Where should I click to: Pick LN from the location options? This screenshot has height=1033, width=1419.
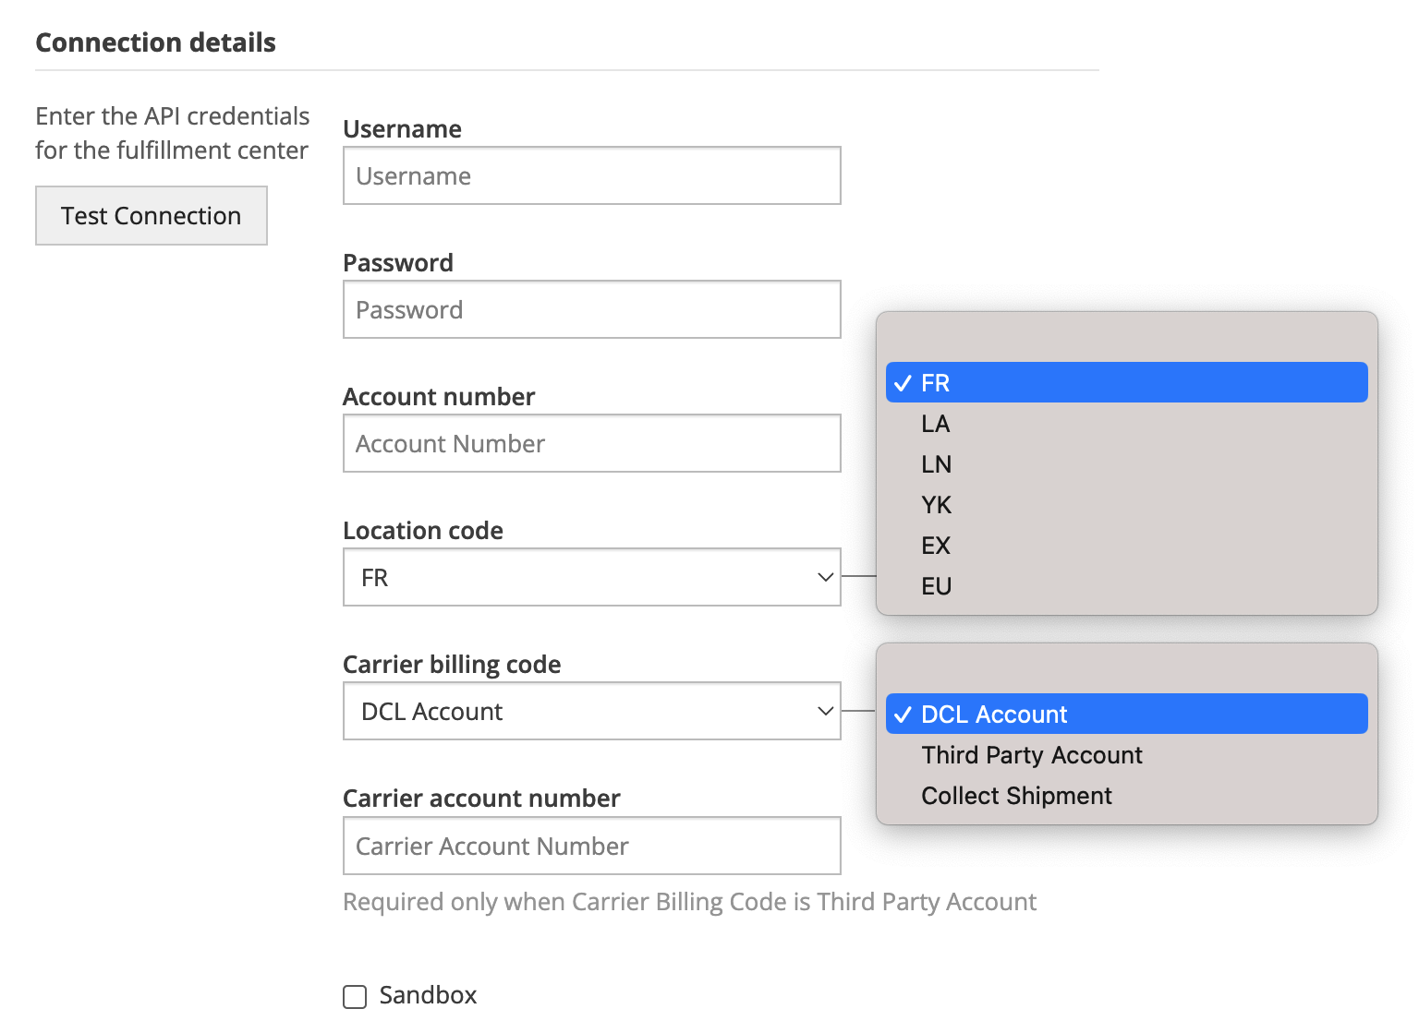click(936, 464)
